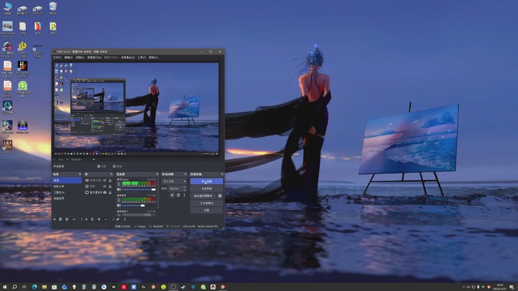
Task: Pop out the Sources dock header icon
Action: (111, 174)
